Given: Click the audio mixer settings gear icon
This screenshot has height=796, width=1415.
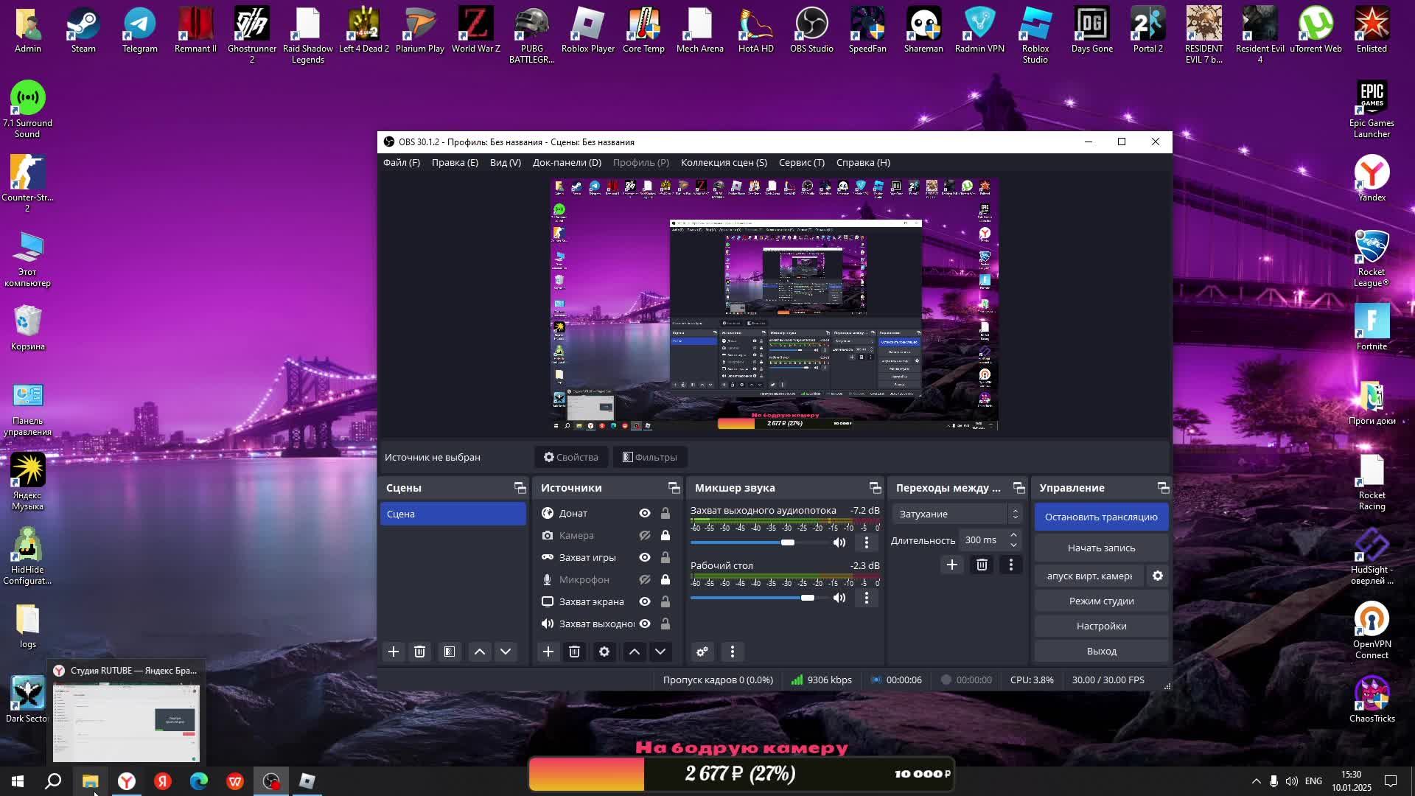Looking at the screenshot, I should pos(702,652).
